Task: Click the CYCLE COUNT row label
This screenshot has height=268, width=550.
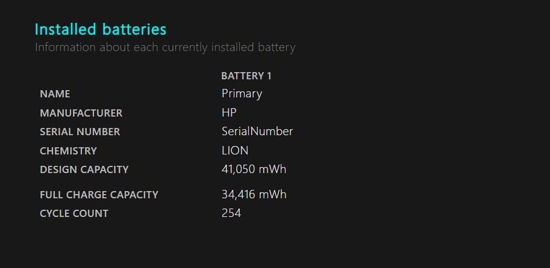Action: point(73,213)
